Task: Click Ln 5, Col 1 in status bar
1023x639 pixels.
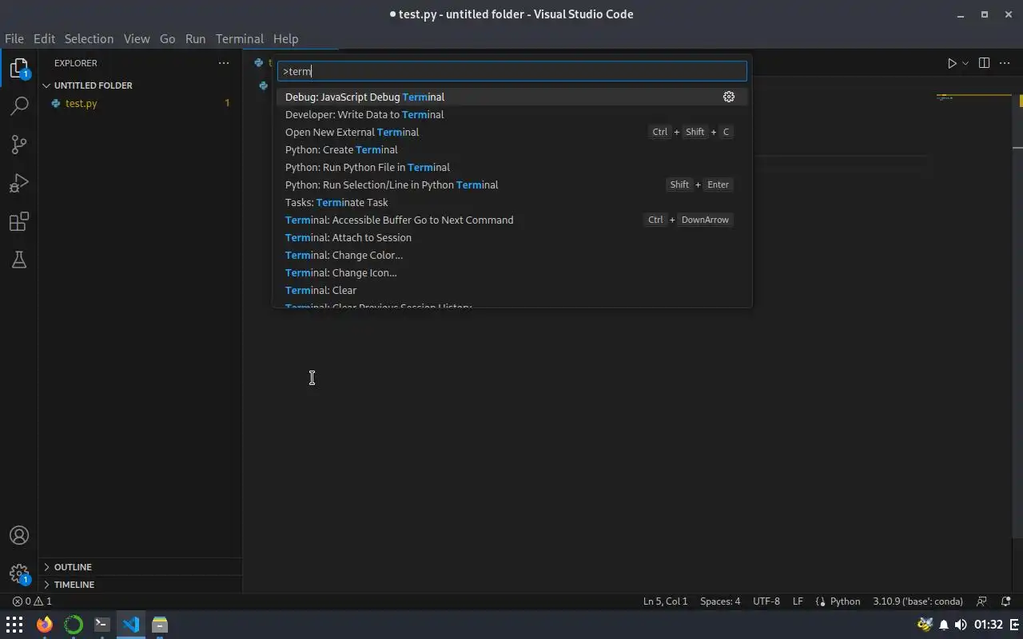Action: 665,601
